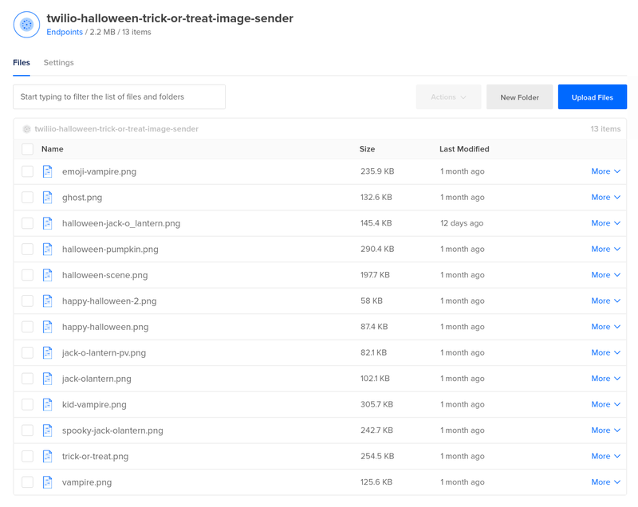Open the Actions dropdown
This screenshot has width=638, height=507.
(x=448, y=97)
